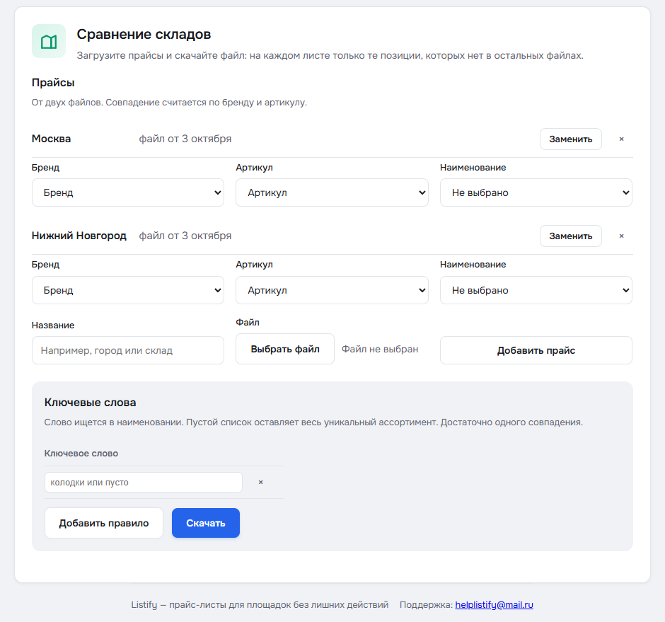Delete the keyword rule row
665x622 pixels.
click(261, 482)
